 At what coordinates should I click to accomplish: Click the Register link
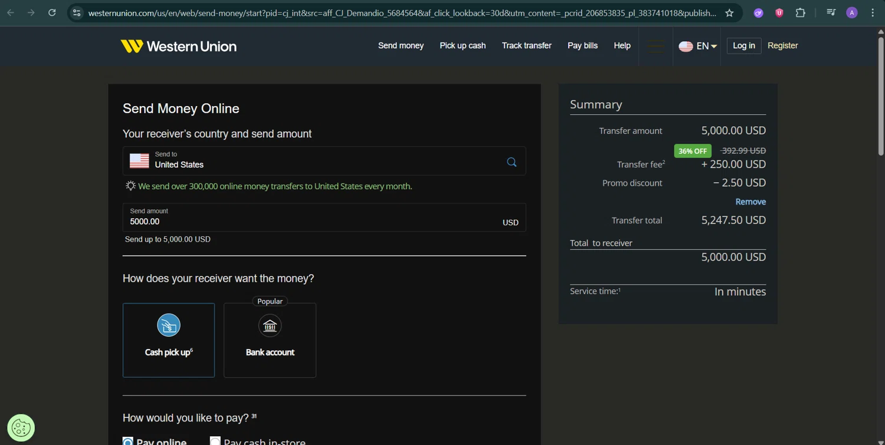pos(782,45)
